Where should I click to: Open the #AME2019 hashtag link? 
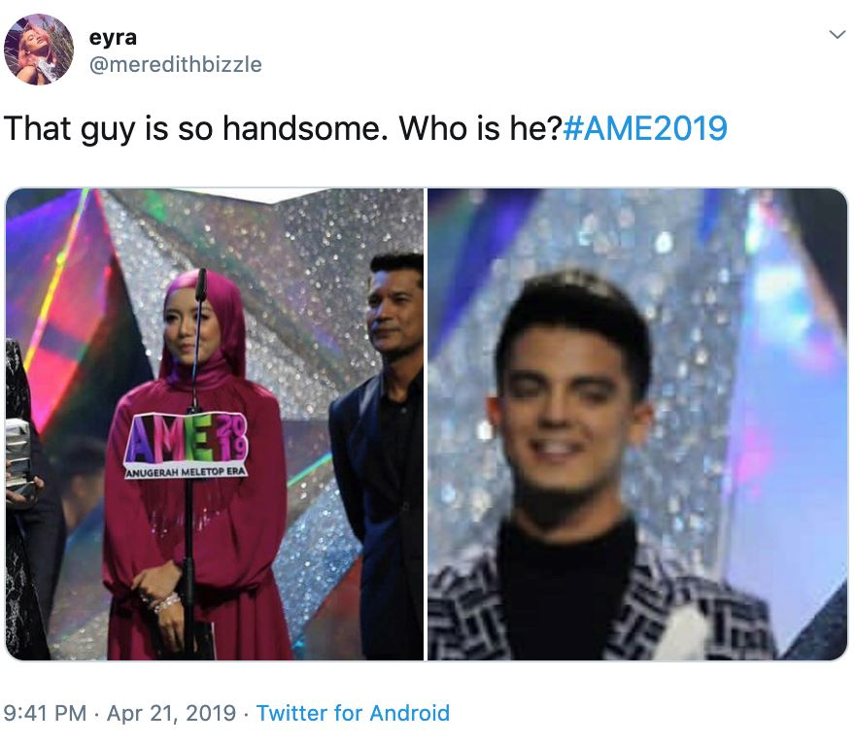click(x=644, y=128)
